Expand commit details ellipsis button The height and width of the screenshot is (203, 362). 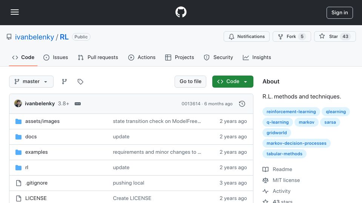coord(78,104)
